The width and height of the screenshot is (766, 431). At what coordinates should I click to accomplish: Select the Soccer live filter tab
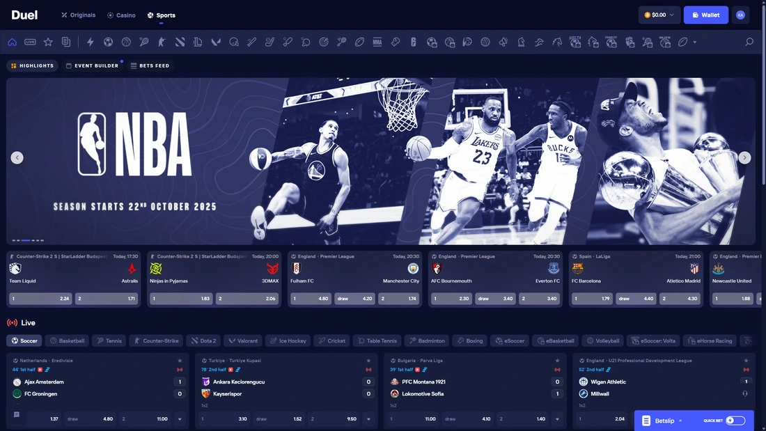(x=24, y=340)
